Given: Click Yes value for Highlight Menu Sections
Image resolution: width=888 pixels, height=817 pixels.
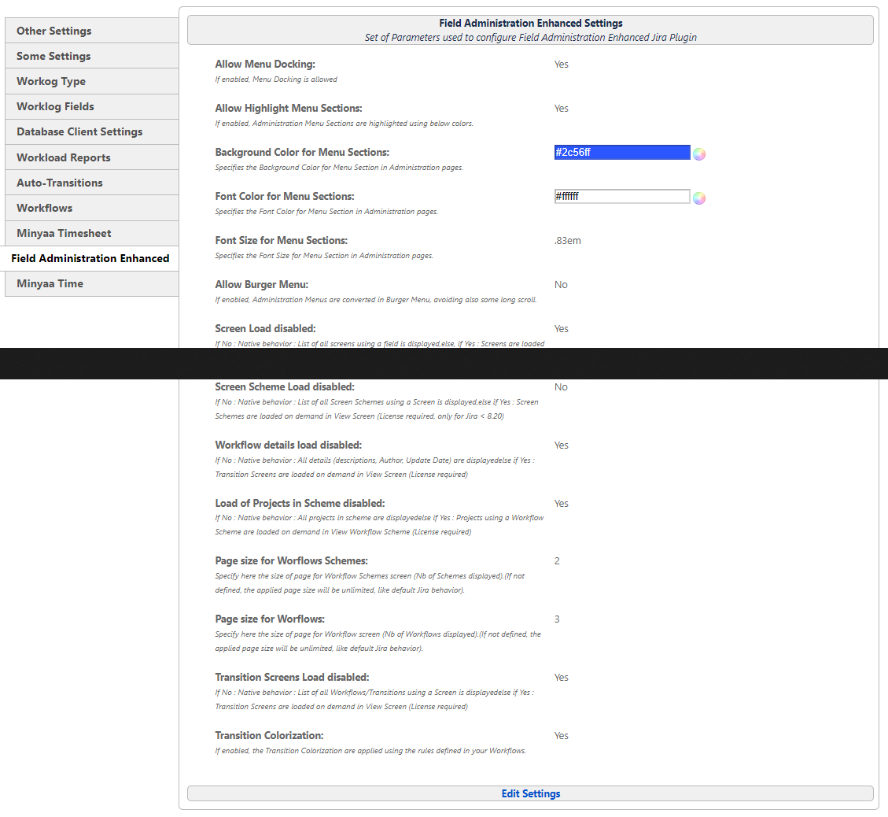Looking at the screenshot, I should pyautogui.click(x=562, y=108).
